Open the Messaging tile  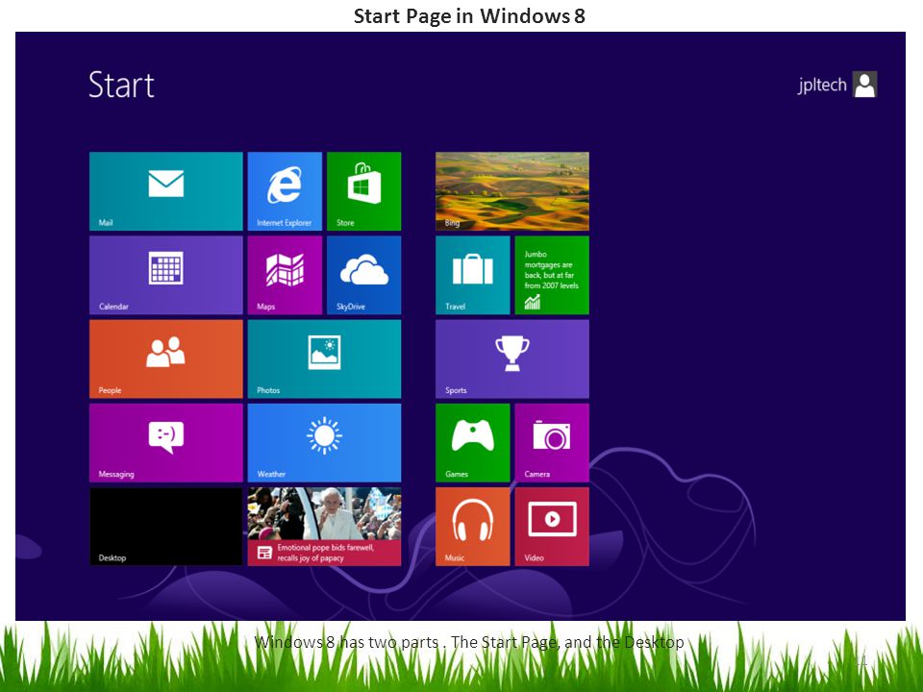coord(166,442)
